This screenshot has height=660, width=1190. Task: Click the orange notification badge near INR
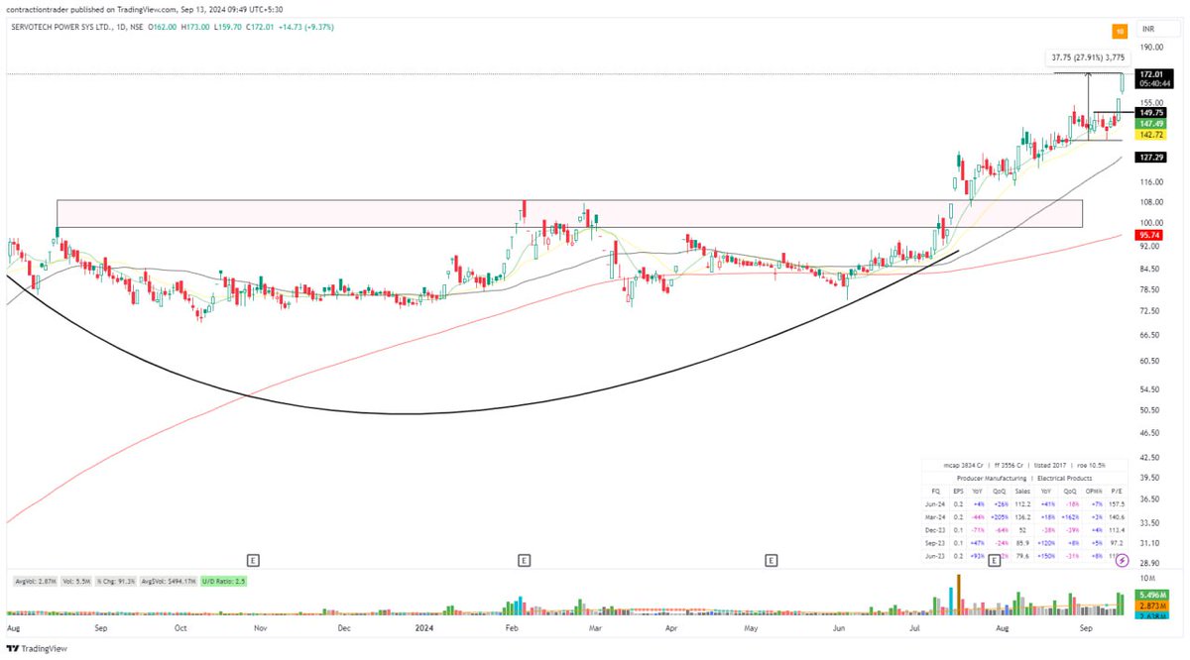pos(1119,31)
